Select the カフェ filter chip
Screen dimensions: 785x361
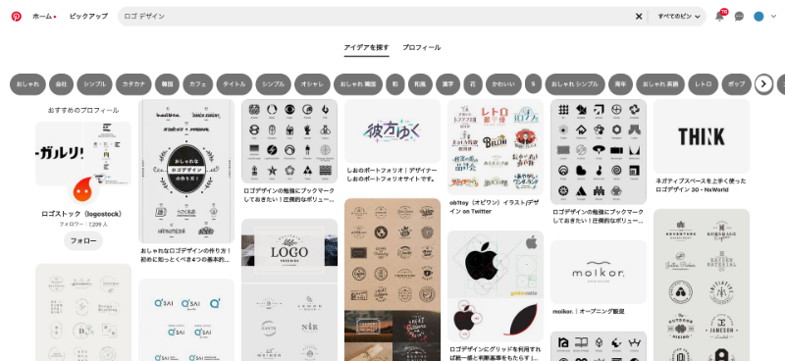198,84
